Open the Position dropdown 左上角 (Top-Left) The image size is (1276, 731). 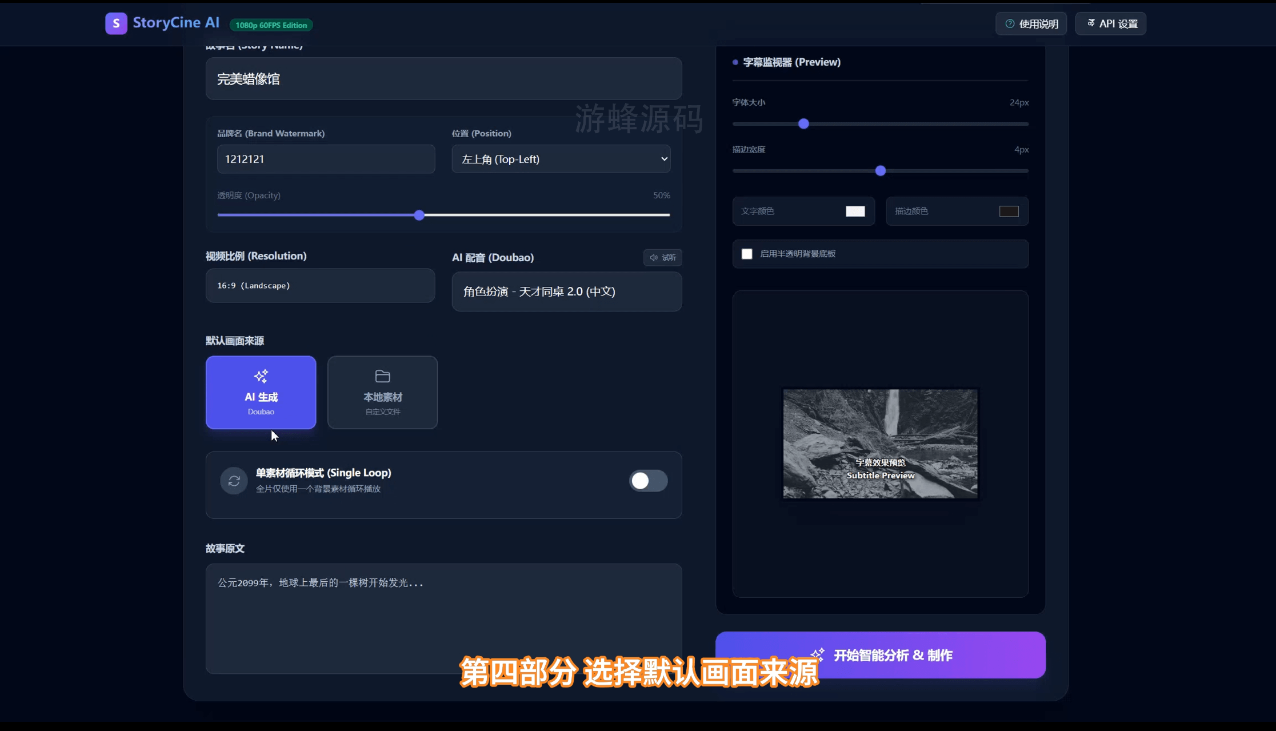pos(561,159)
